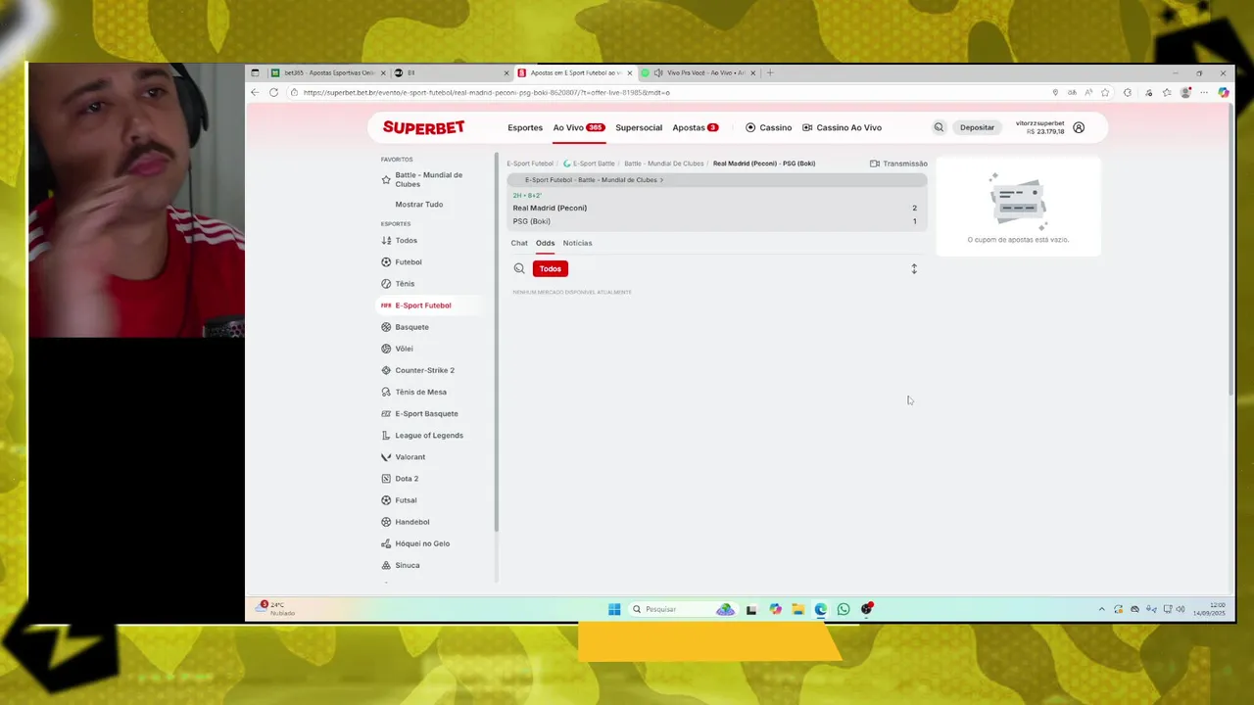1254x705 pixels.
Task: Open the weather widget Nublado
Action: point(276,609)
